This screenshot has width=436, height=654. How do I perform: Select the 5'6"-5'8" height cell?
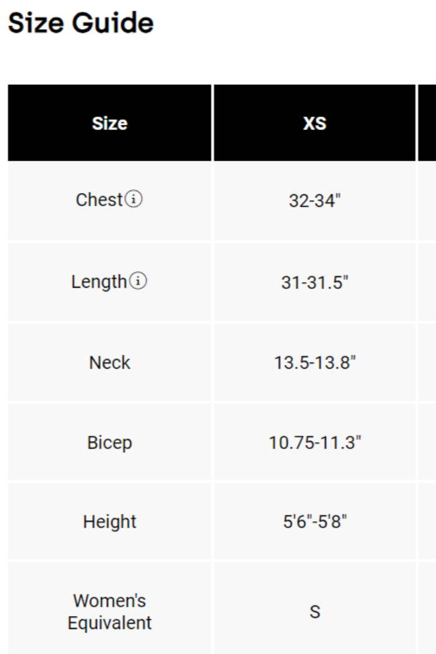pos(315,521)
